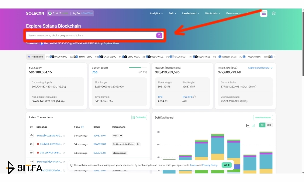Click the Got it! cookie button
Viewport: 304px width, 182px height.
coord(226,165)
